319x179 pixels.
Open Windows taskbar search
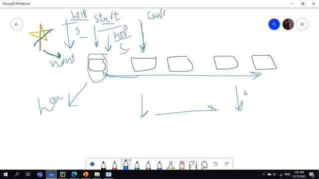point(17,175)
